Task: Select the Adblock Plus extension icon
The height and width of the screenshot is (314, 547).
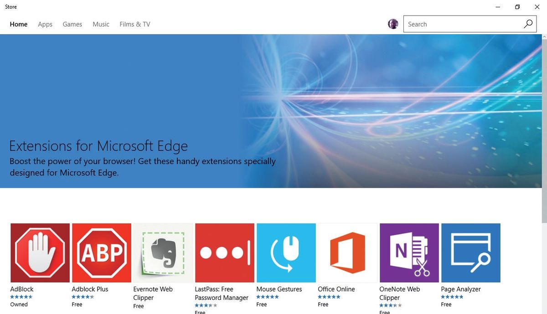Action: tap(101, 252)
